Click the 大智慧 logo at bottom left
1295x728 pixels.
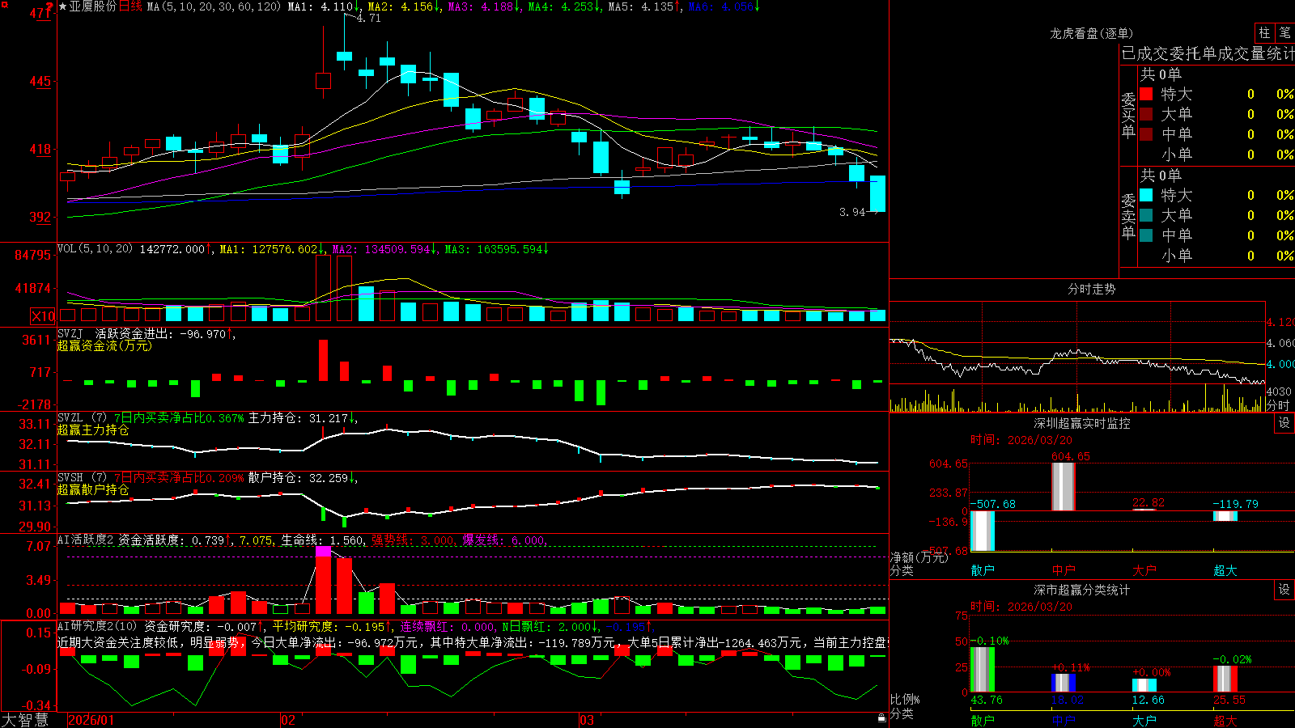[25, 720]
